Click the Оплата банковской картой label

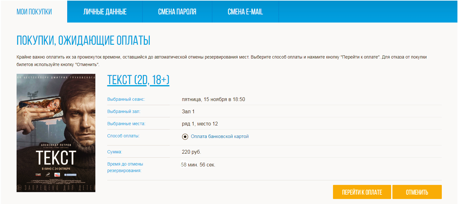[x=220, y=137]
